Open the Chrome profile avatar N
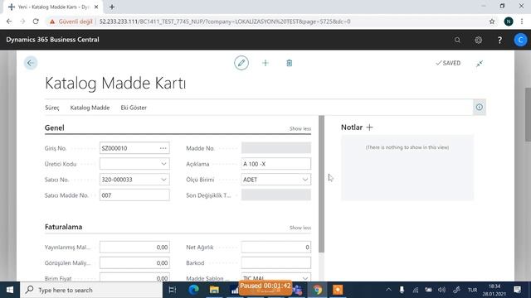 coord(509,22)
